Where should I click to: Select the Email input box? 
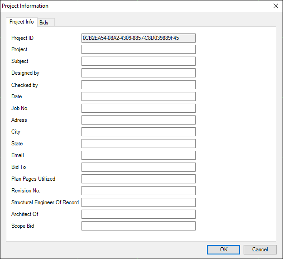(138, 155)
